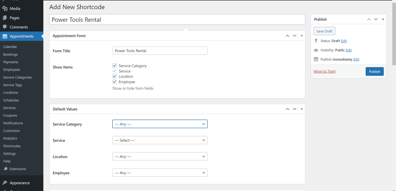Move Appointment Form panel up
The height and width of the screenshot is (191, 396).
coord(287,36)
